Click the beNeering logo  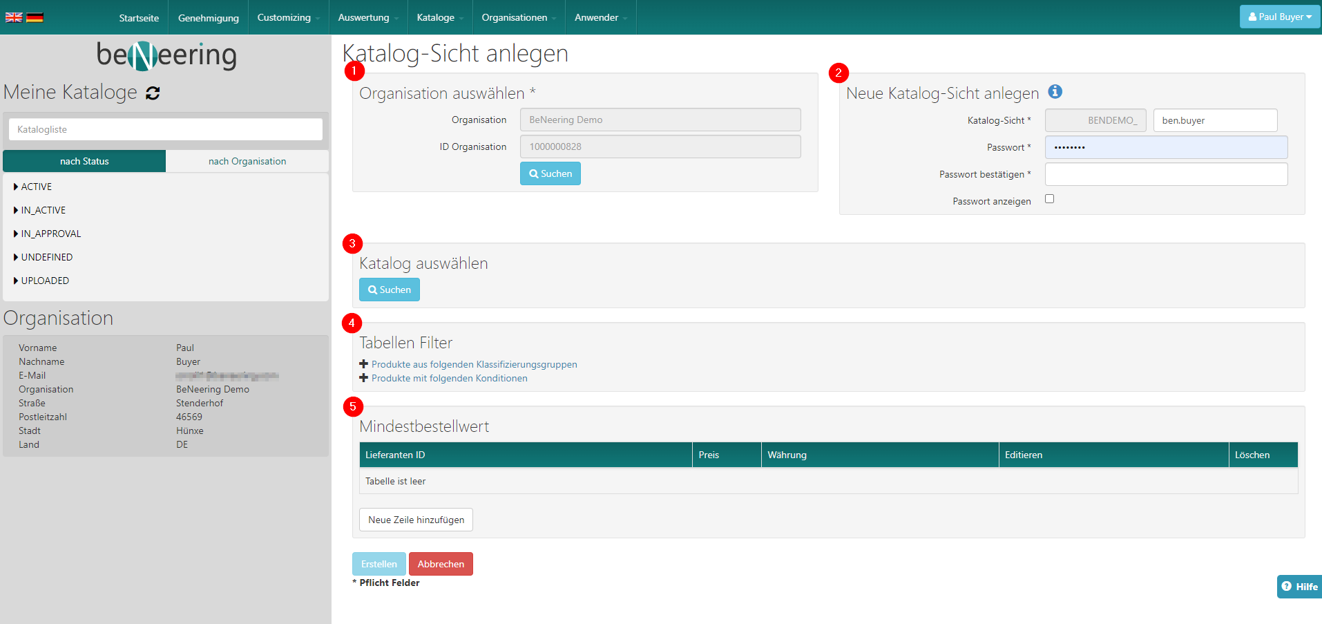(x=166, y=55)
